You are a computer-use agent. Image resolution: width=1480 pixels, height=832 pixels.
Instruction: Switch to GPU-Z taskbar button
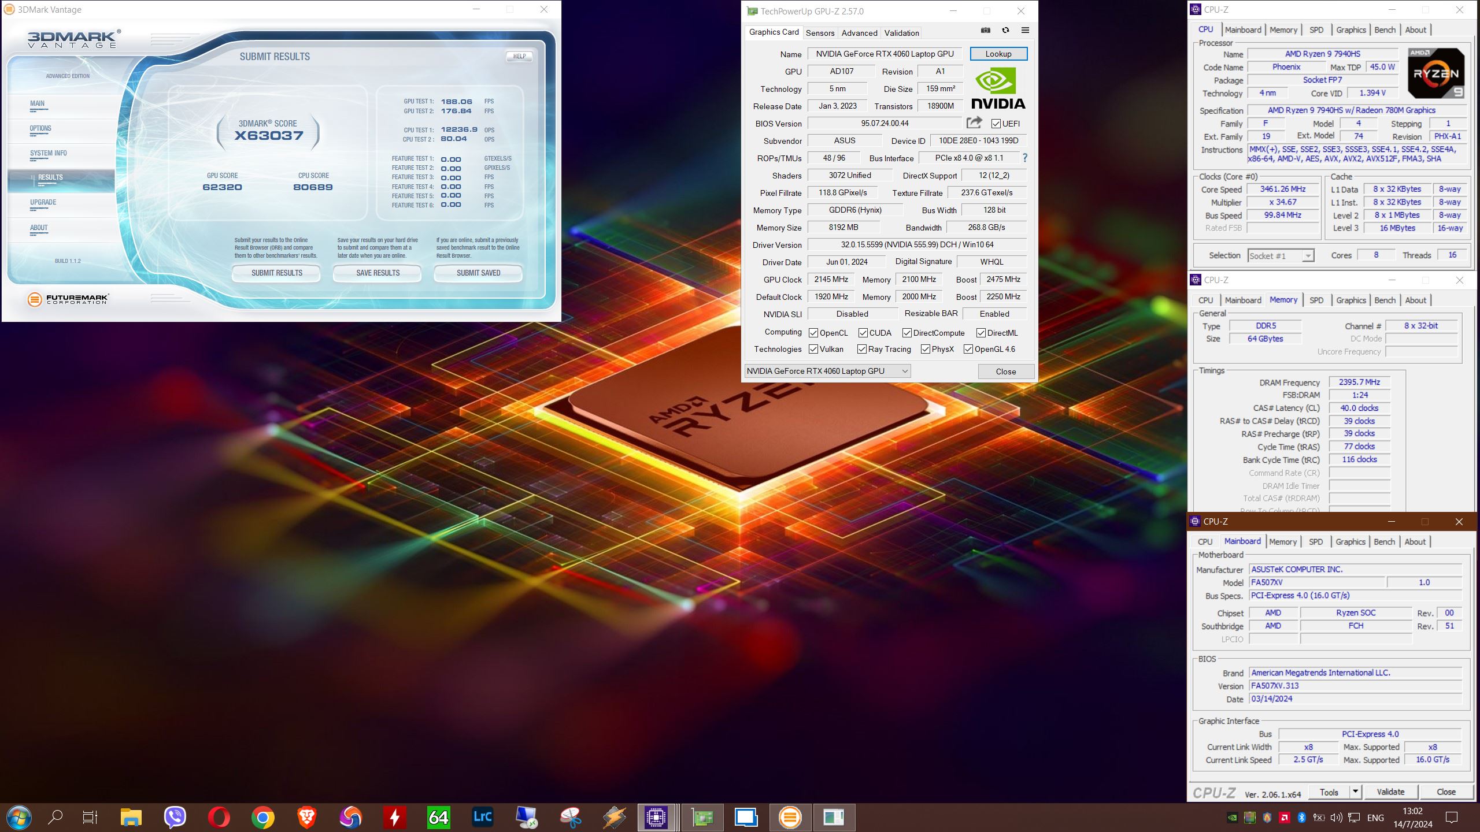(x=702, y=817)
